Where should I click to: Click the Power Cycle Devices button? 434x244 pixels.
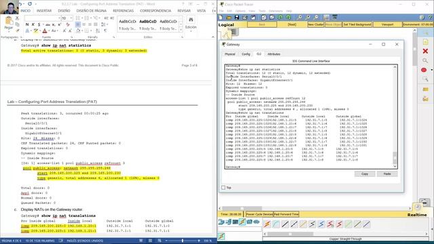click(259, 214)
